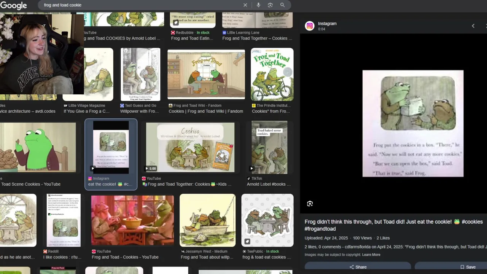The height and width of the screenshot is (274, 487).
Task: Click 'If You Give a Frog a C...' title
Action: tap(86, 111)
